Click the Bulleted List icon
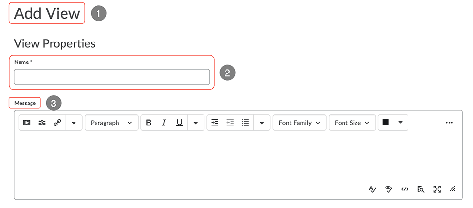 pyautogui.click(x=246, y=123)
